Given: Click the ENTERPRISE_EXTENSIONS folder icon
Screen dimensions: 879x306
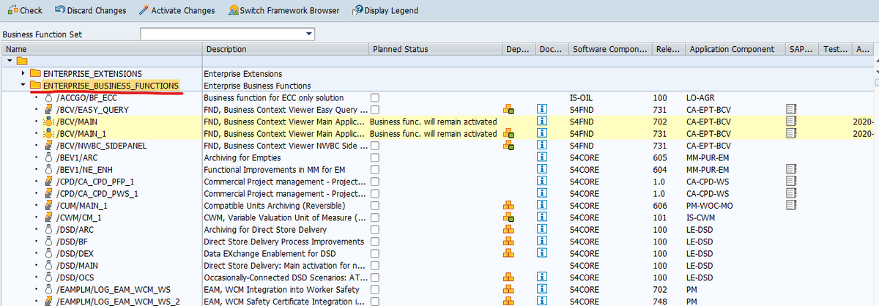Looking at the screenshot, I should pos(35,74).
